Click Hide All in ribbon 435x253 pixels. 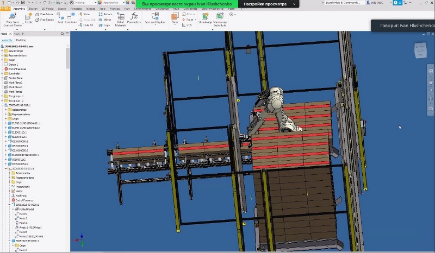click(87, 25)
